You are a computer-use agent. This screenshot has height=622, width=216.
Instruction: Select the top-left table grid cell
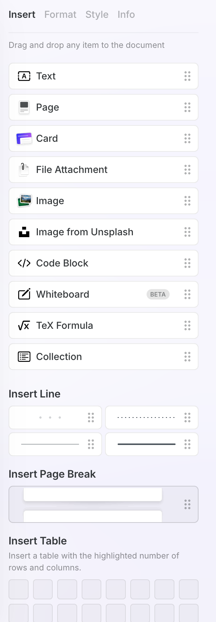(x=18, y=589)
